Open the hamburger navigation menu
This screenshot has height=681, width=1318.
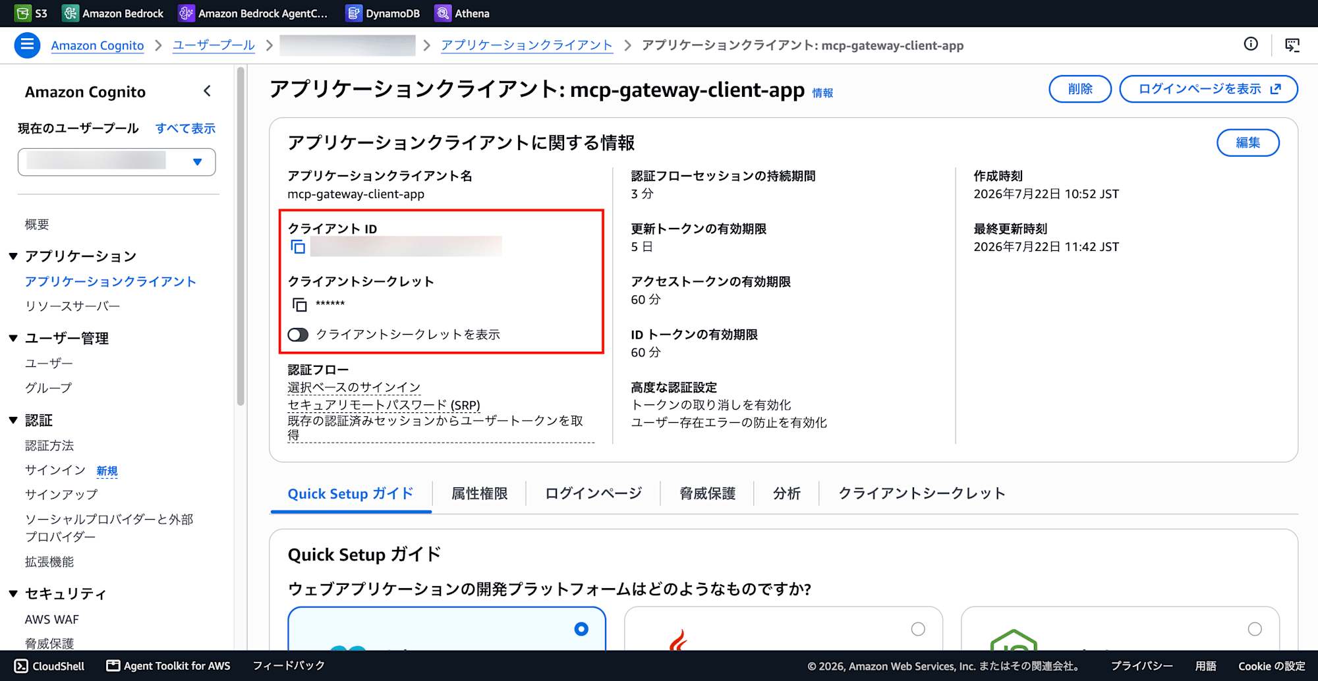click(x=27, y=45)
